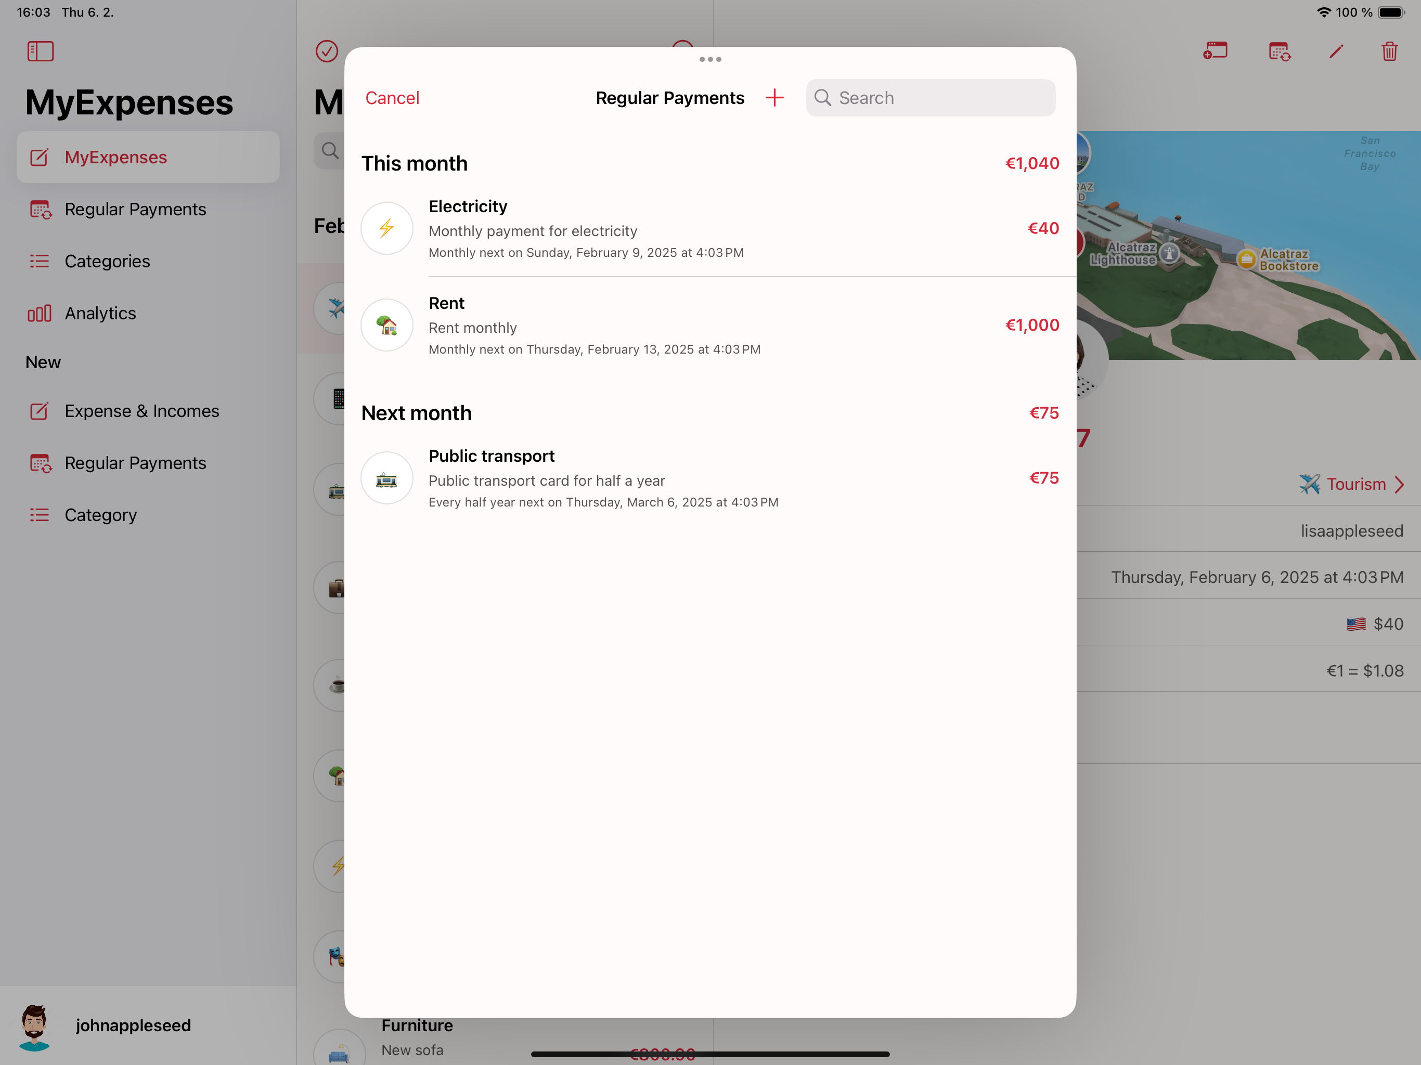Focus the Search field in the sheet
The width and height of the screenshot is (1421, 1065).
(930, 98)
